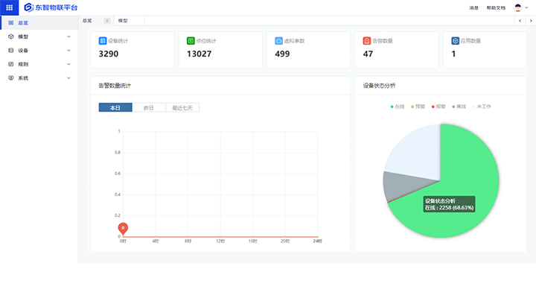This screenshot has width=536, height=301.
Task: Click the red 告警数量 icon
Action: 366,40
